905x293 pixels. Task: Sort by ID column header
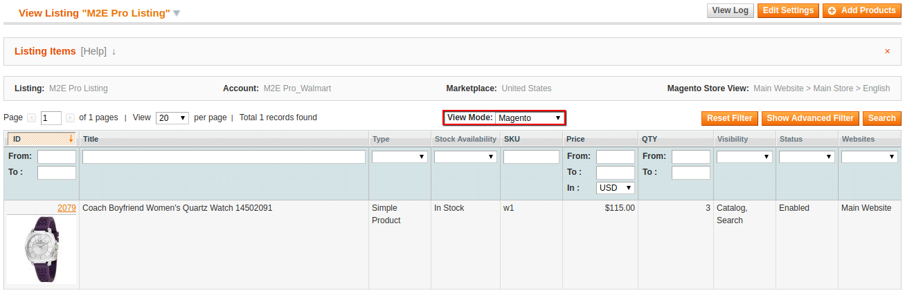42,139
